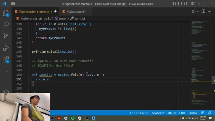Open the Run and Debug view
The image size is (215, 121).
coord(6,48)
